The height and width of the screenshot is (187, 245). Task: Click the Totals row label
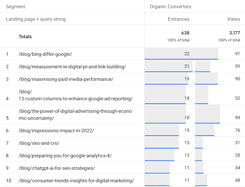click(x=25, y=37)
